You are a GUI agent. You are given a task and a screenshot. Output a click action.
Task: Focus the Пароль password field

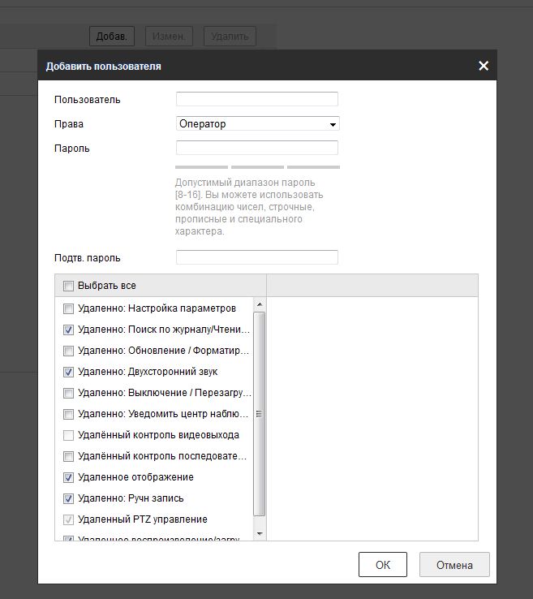pyautogui.click(x=257, y=148)
